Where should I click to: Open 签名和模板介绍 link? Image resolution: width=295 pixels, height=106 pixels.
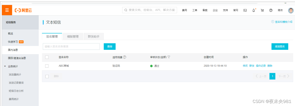[284, 22]
